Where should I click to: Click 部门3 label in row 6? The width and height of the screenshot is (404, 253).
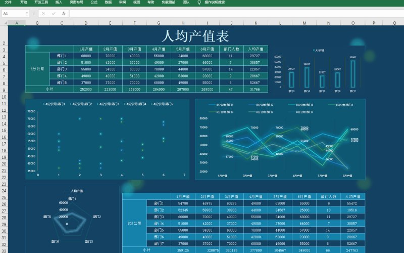point(62,69)
